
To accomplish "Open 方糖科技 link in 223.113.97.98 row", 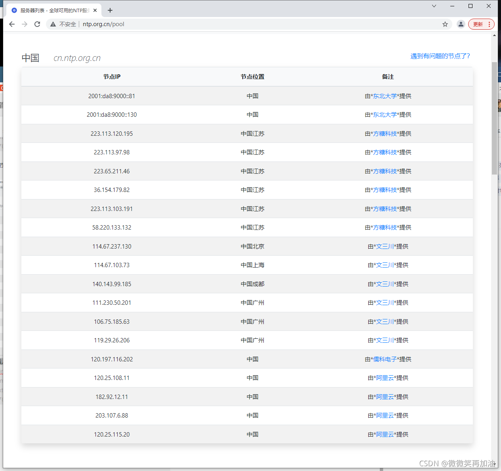I will 385,152.
